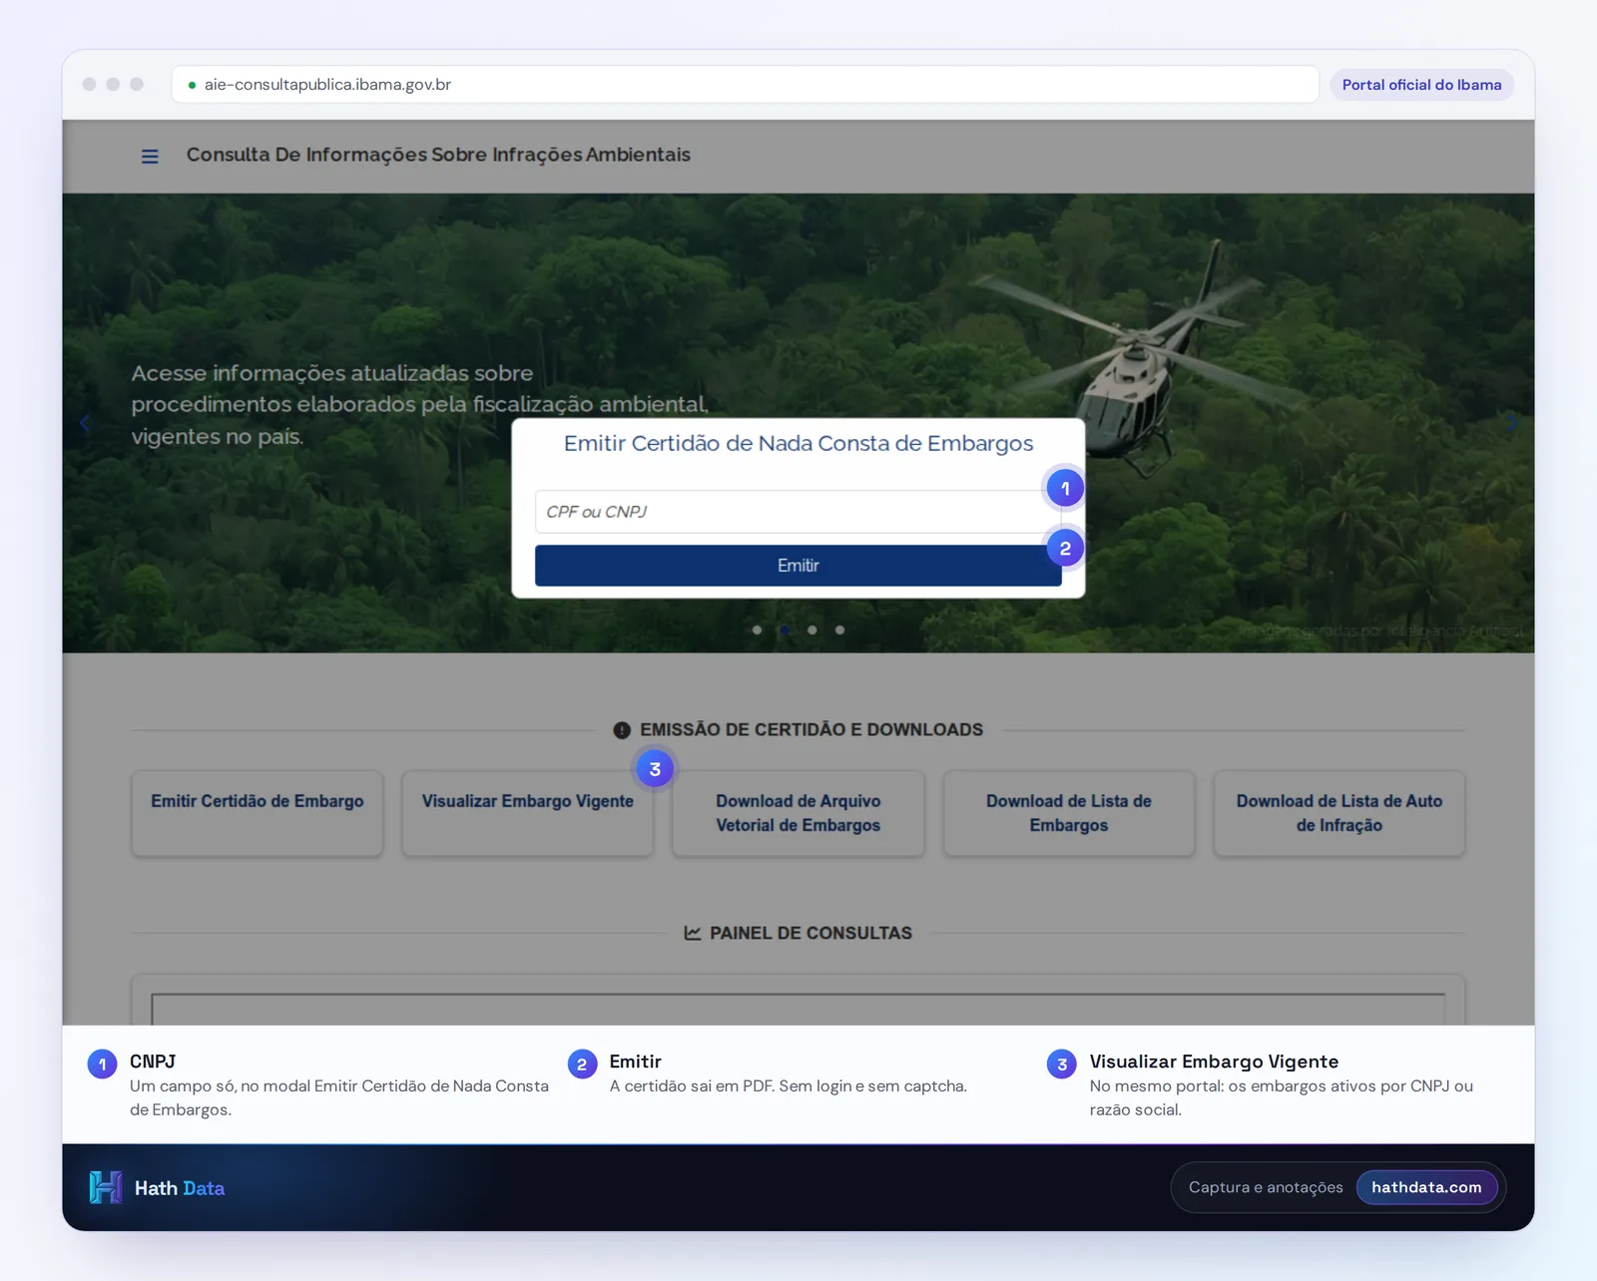Click the chart icon beside Painel de Consultas
This screenshot has width=1597, height=1281.
(693, 933)
